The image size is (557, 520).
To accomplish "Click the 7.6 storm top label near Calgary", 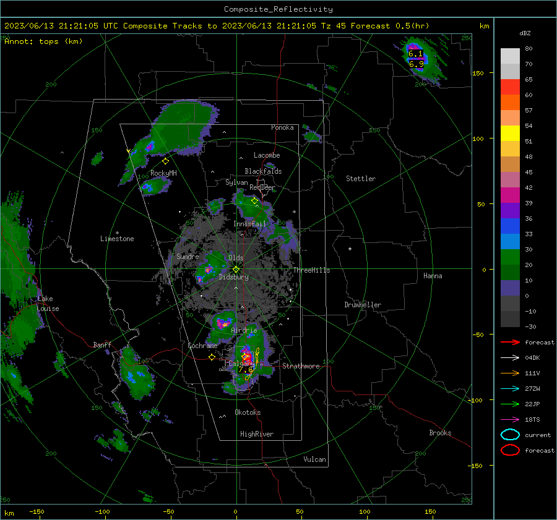I will click(x=246, y=370).
